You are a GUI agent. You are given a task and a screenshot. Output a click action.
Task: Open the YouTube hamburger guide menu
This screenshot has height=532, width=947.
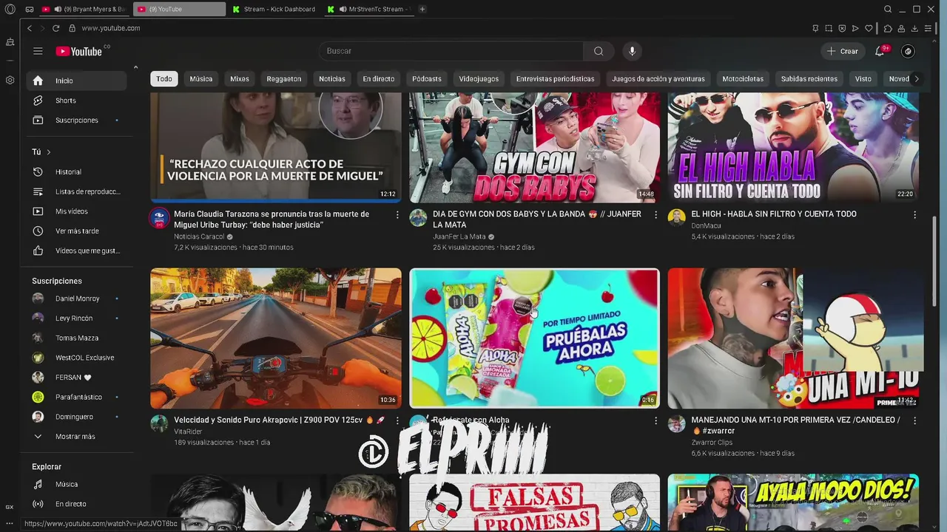point(38,51)
